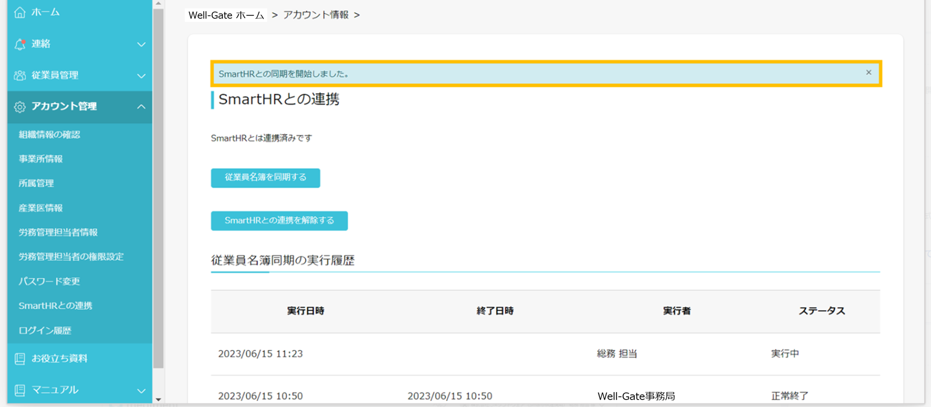
Task: Select 所属管理 in the sidebar
Action: coord(36,183)
